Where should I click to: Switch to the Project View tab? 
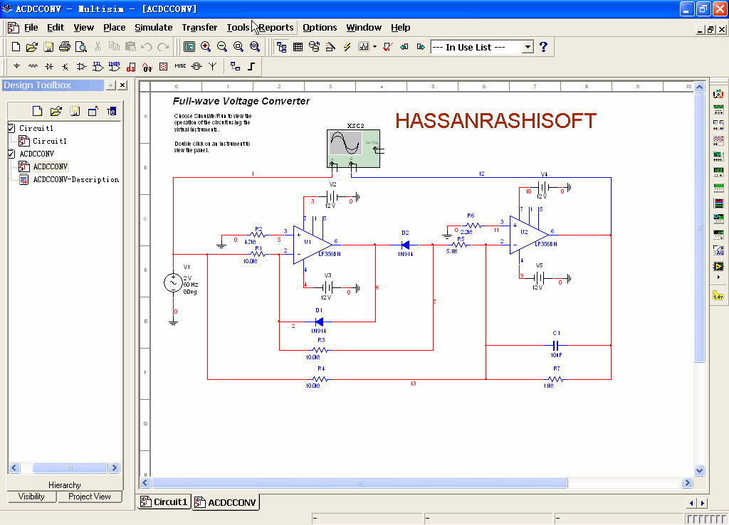89,497
